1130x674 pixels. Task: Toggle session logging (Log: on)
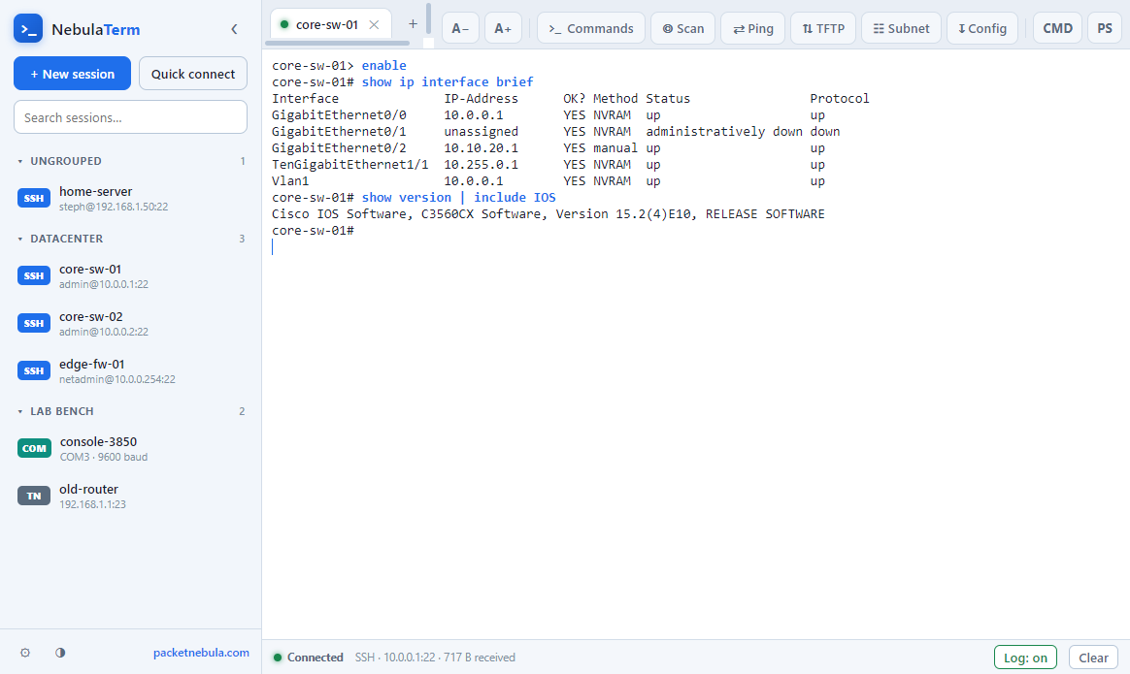[1025, 658]
